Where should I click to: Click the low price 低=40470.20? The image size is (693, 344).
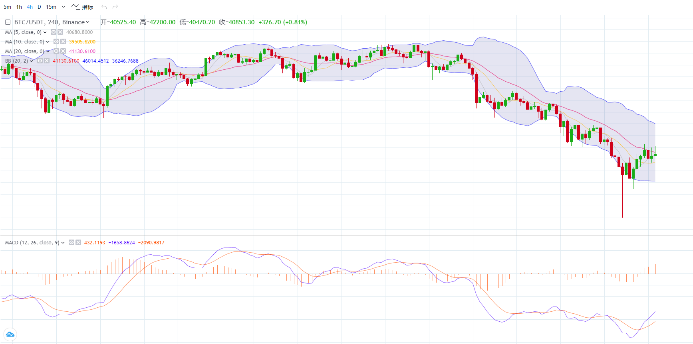[x=197, y=22]
